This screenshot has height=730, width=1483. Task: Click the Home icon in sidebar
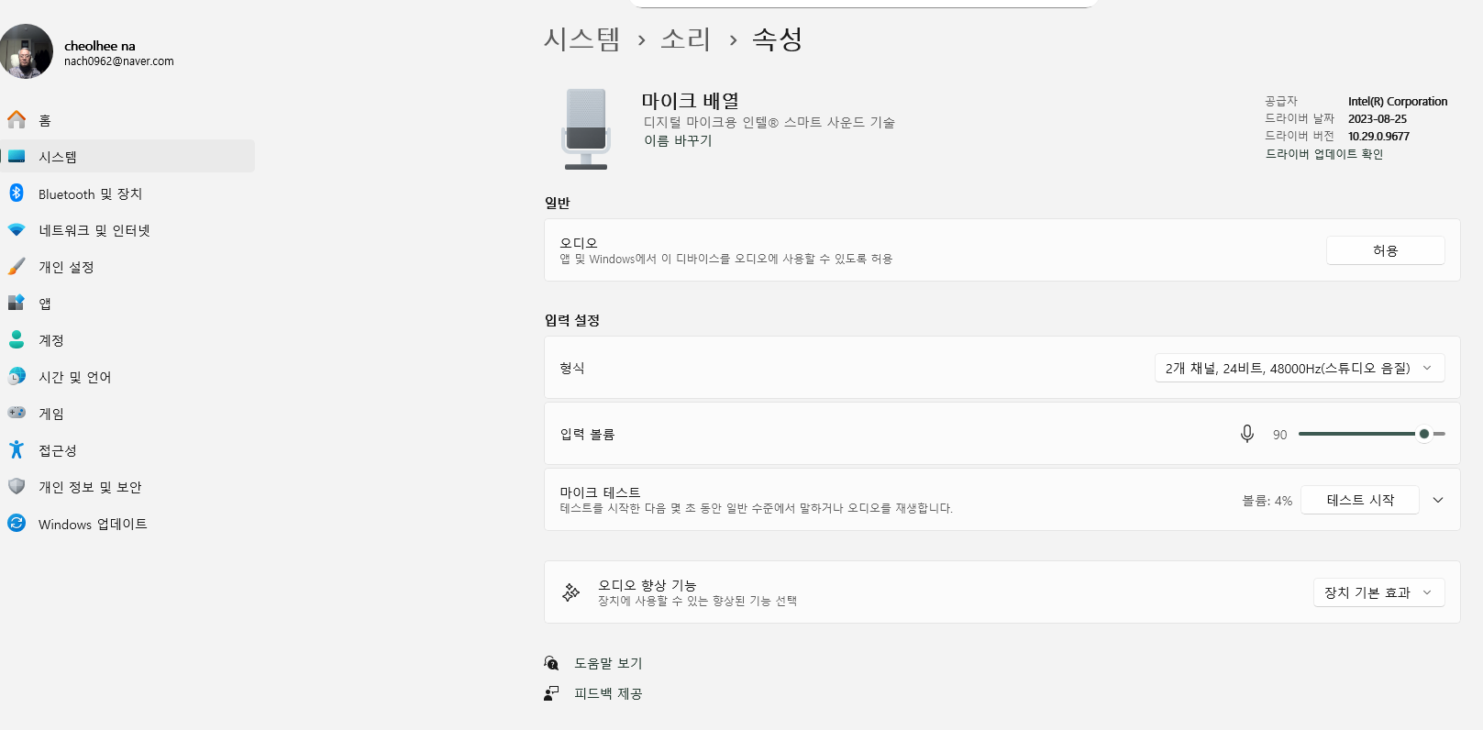coord(17,120)
